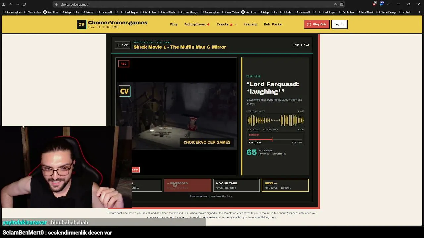This screenshot has width=424, height=238.
Task: Click the 'Shrek Movie 1 - The Muffin Man & Mirror' title
Action: pos(180,47)
